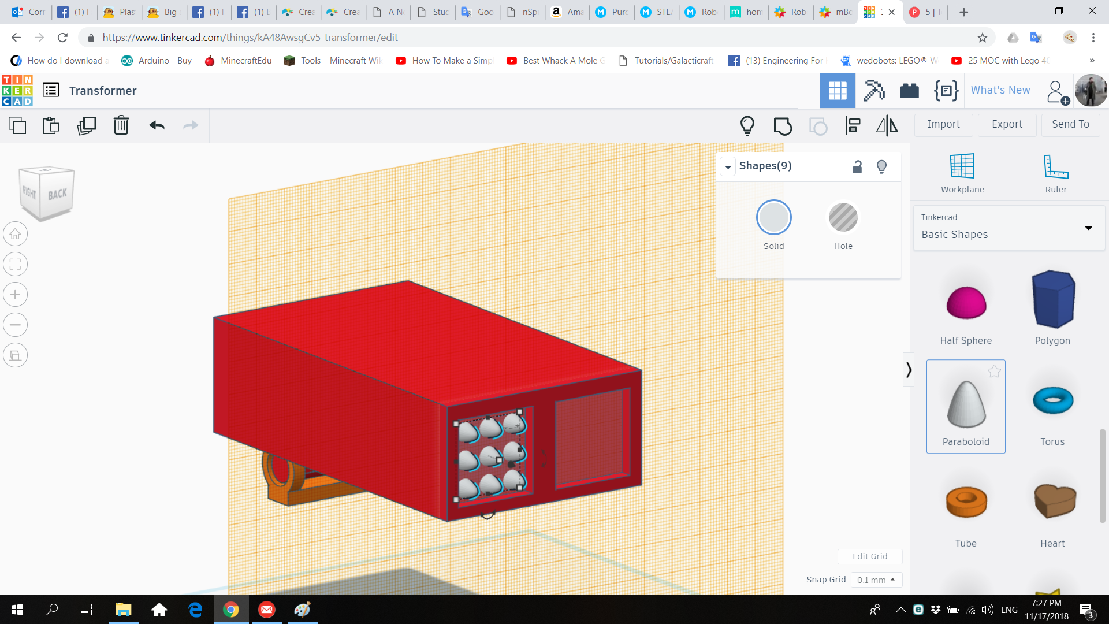Group shapes using the Group icon
Viewport: 1109px width, 624px height.
pos(783,125)
